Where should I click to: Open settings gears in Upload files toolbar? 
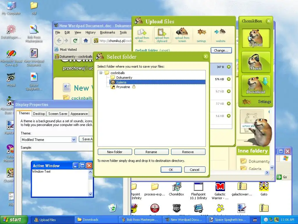pyautogui.click(x=201, y=35)
